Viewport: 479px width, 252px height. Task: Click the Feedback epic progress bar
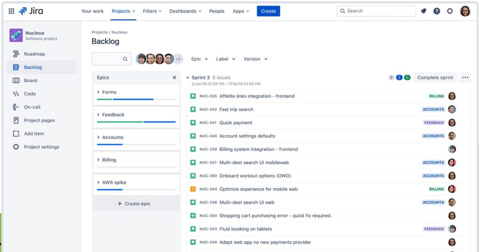[x=136, y=122]
